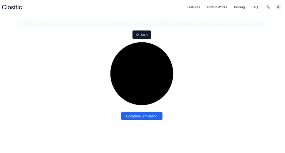Open How It Works in navigation

(x=217, y=7)
